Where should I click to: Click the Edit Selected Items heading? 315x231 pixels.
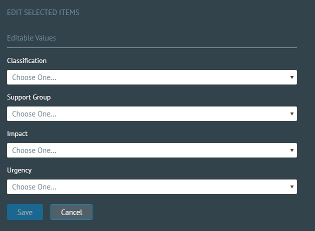[x=43, y=12]
